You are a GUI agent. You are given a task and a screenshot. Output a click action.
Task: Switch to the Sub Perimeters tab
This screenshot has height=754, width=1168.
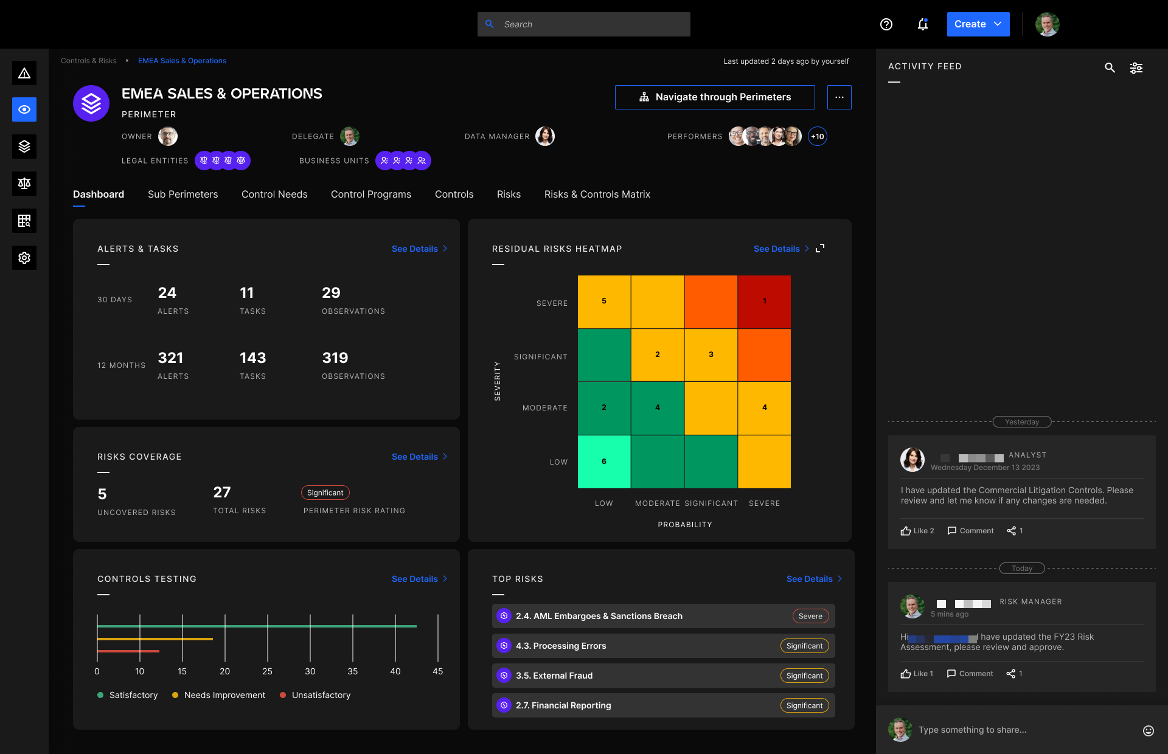click(182, 194)
